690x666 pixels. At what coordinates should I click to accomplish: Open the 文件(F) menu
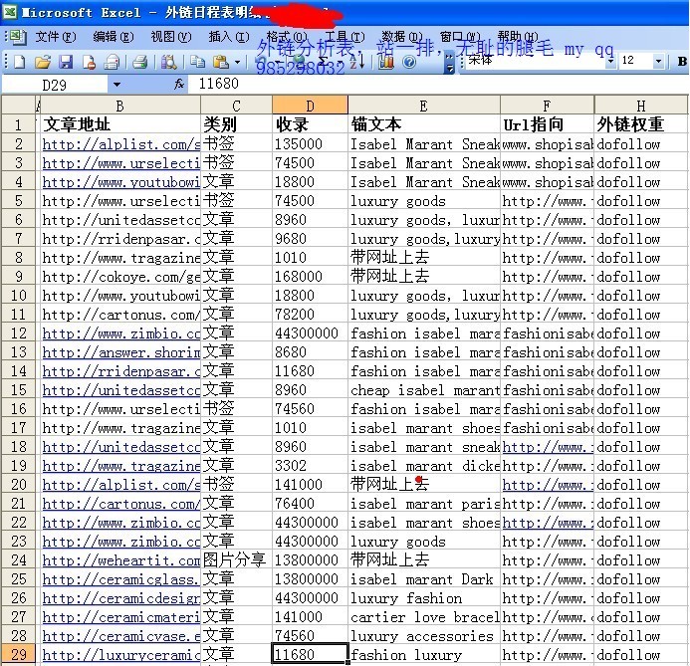[55, 37]
